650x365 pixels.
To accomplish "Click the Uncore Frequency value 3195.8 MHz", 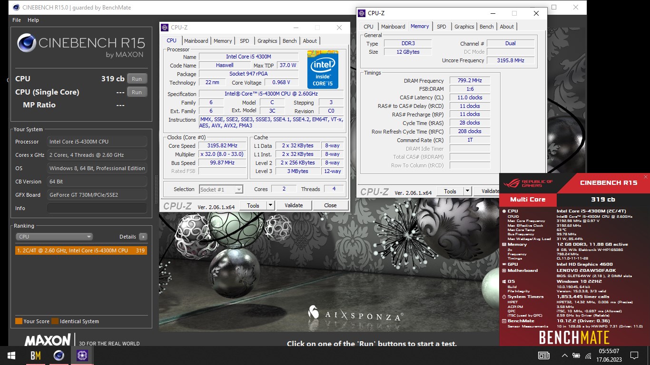I will pos(511,60).
